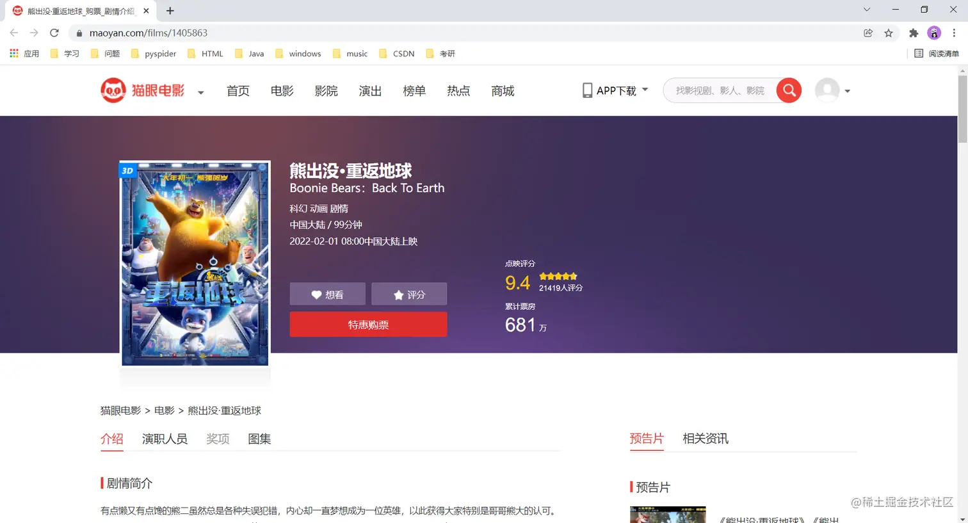The width and height of the screenshot is (968, 523).
Task: Open a new tab with the plus icon
Action: tap(170, 11)
